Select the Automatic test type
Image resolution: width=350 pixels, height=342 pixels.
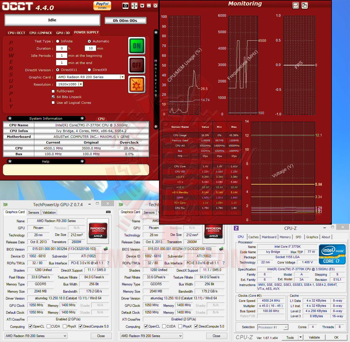pos(89,41)
